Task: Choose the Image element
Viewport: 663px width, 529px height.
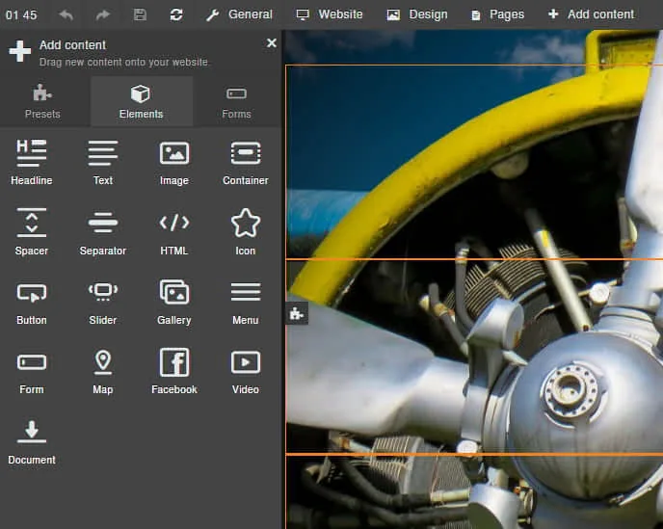Action: click(x=174, y=163)
